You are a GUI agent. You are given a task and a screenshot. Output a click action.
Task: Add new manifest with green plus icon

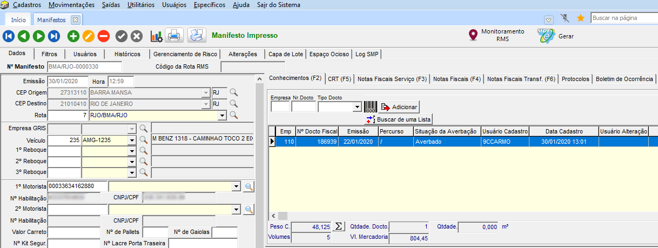pyautogui.click(x=73, y=36)
